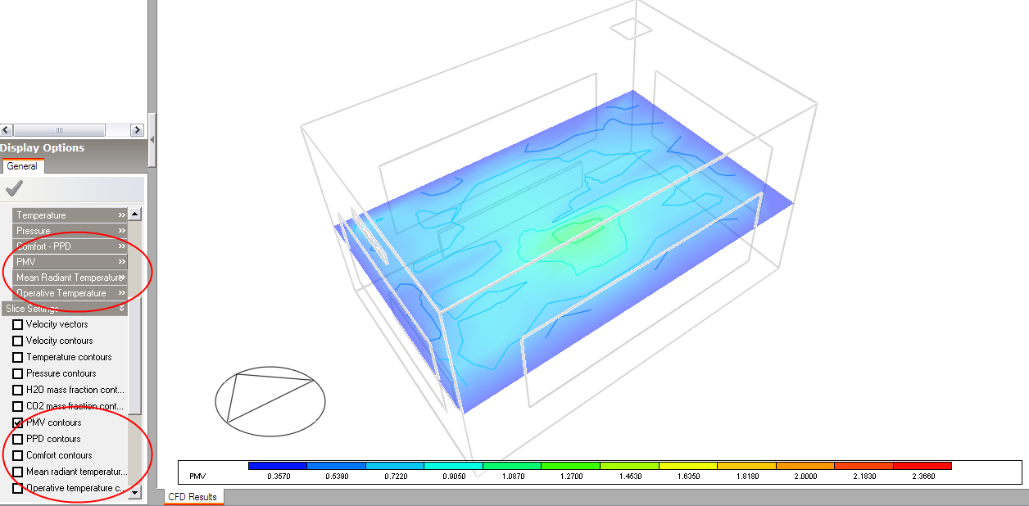The image size is (1029, 506).
Task: Uncheck the PMV contours checkbox
Action: [x=18, y=422]
